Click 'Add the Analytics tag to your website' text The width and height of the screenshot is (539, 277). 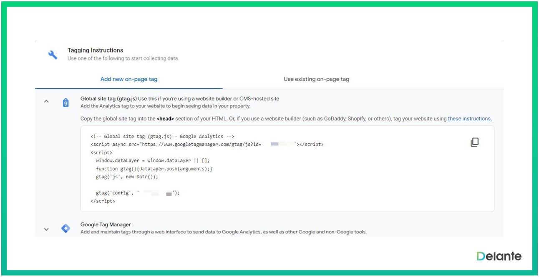pyautogui.click(x=165, y=106)
